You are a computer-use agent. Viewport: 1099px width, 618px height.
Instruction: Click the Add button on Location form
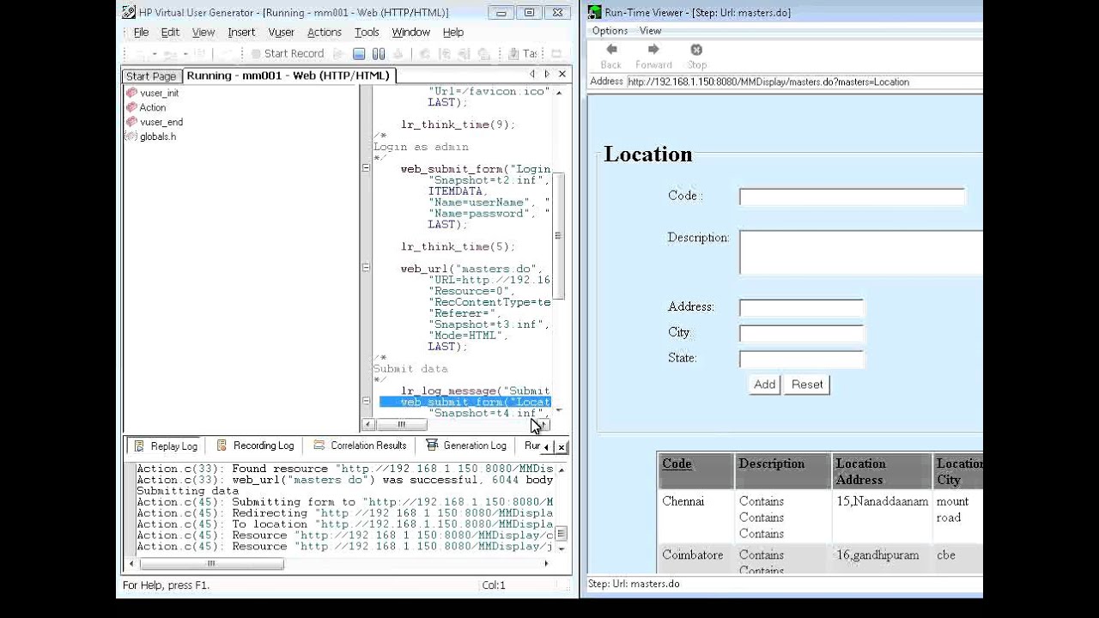(764, 385)
